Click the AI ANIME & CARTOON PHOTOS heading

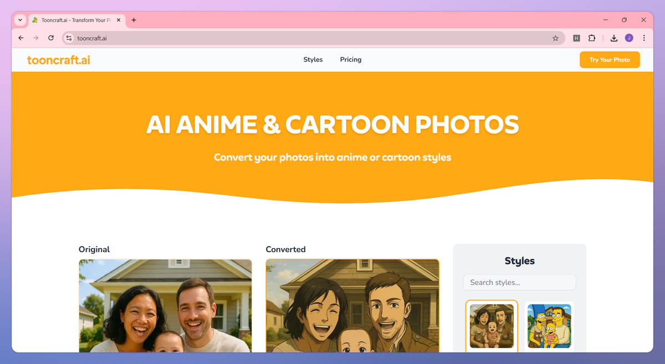(x=332, y=125)
